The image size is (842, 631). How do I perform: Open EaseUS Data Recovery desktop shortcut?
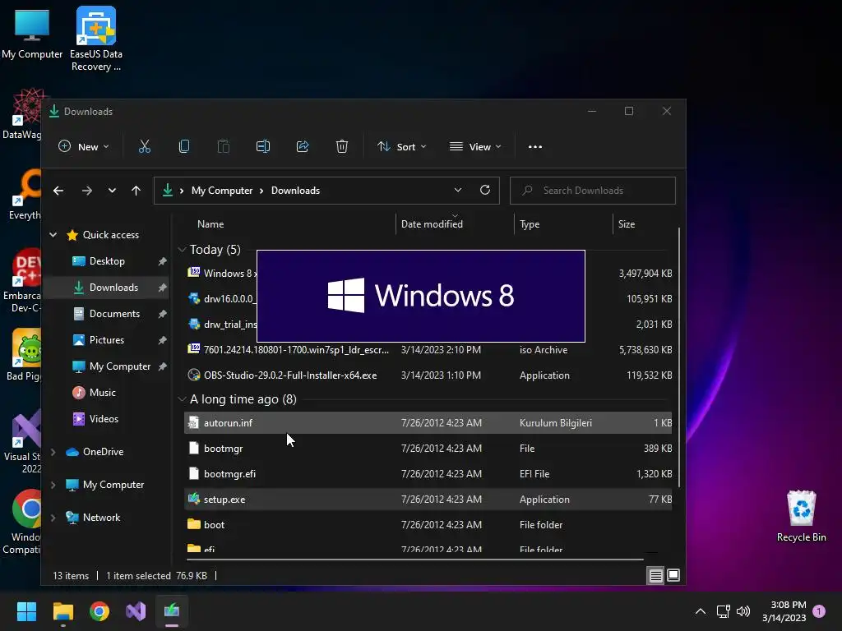[x=96, y=39]
